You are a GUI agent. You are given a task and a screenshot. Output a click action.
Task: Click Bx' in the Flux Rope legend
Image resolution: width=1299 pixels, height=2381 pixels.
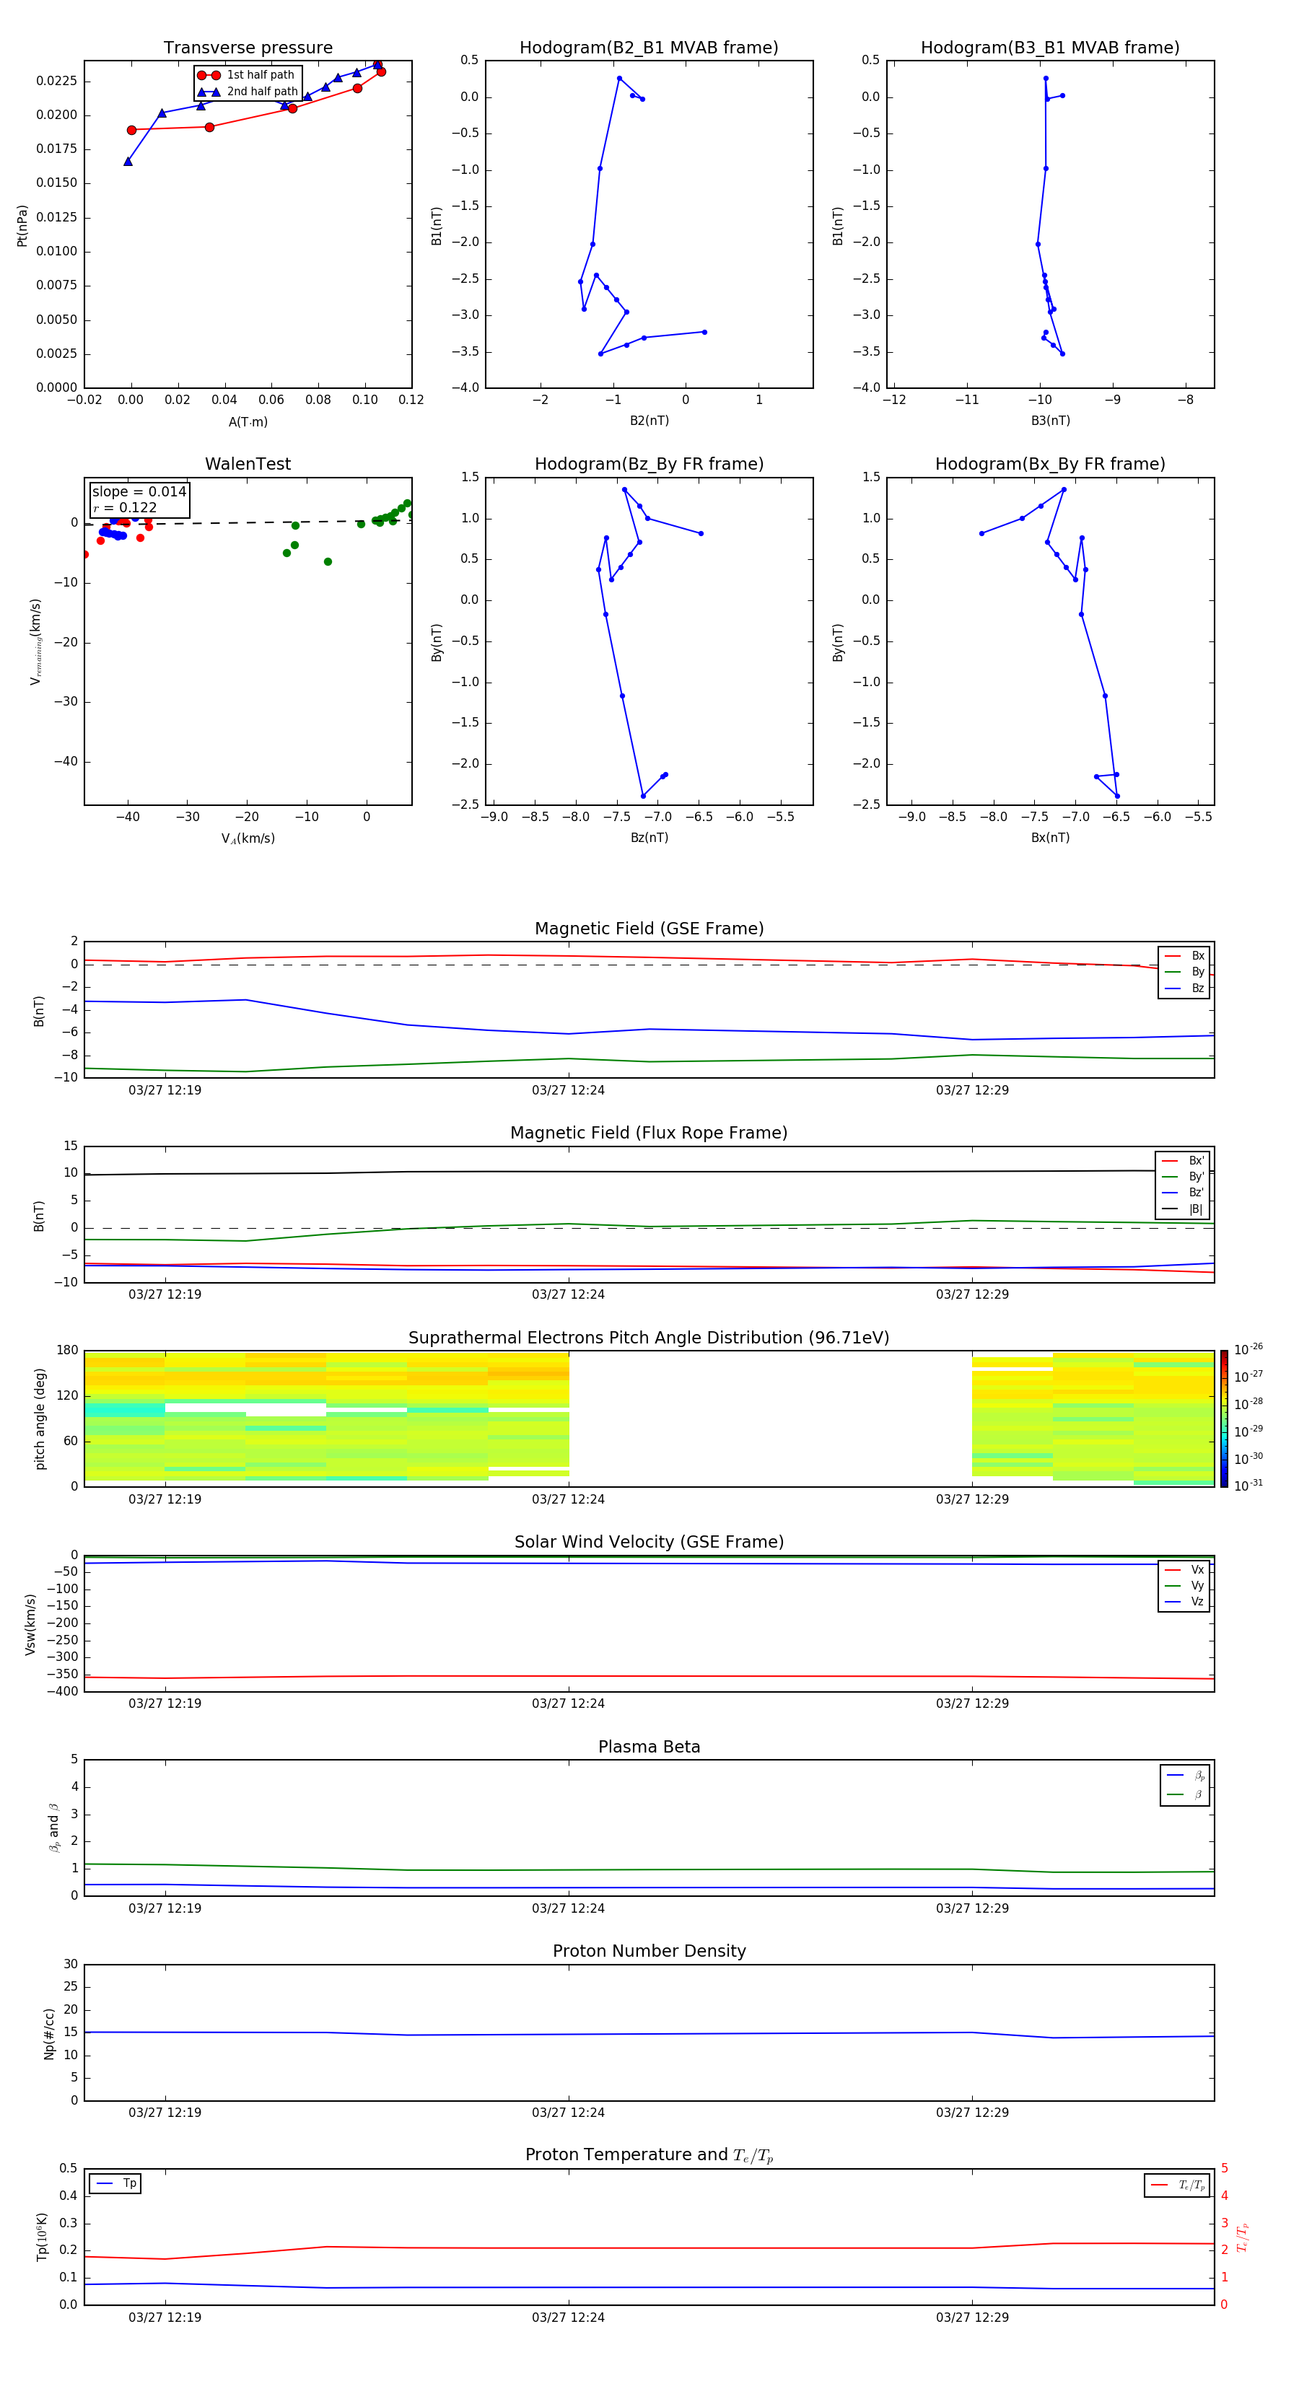[1197, 1161]
